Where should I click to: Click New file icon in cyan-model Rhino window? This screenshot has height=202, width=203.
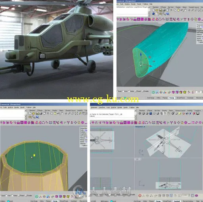tap(153, 10)
